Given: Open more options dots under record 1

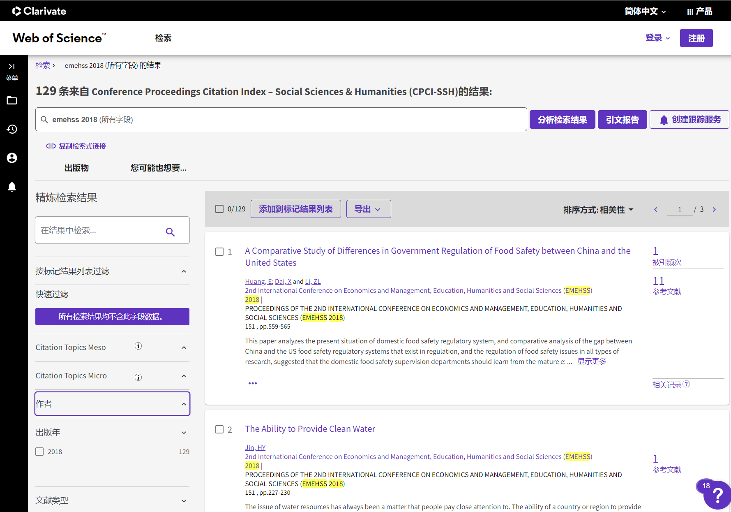Looking at the screenshot, I should (x=253, y=383).
